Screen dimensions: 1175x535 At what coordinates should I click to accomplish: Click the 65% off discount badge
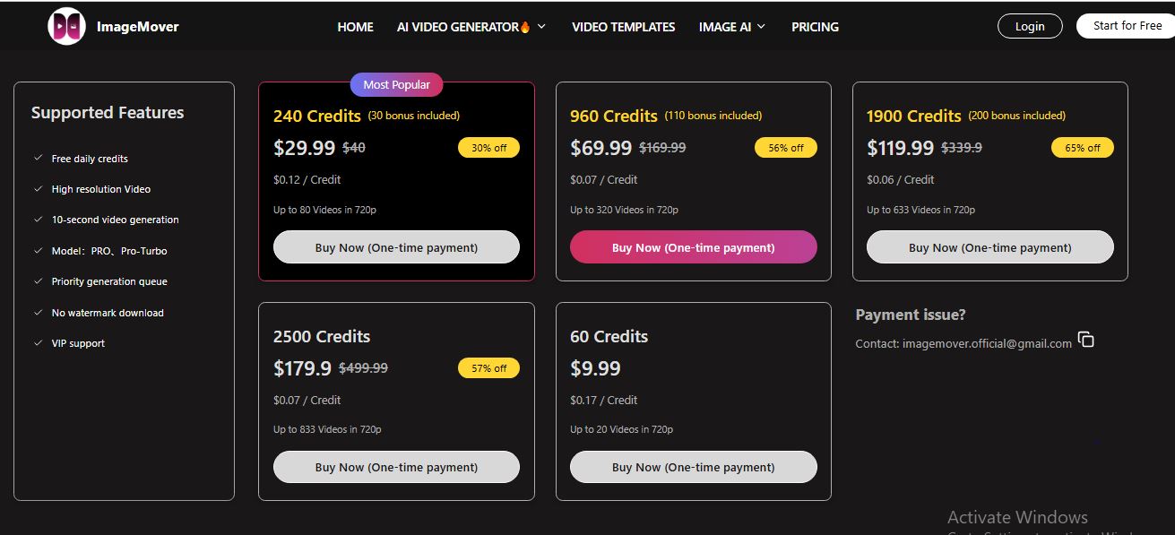point(1082,148)
